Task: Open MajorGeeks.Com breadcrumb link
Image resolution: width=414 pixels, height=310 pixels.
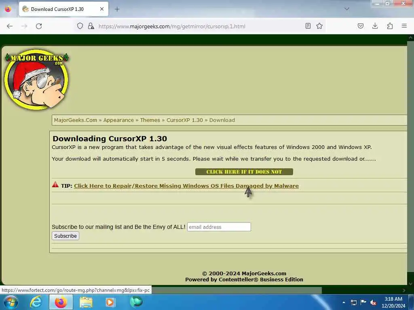Action: coord(76,120)
